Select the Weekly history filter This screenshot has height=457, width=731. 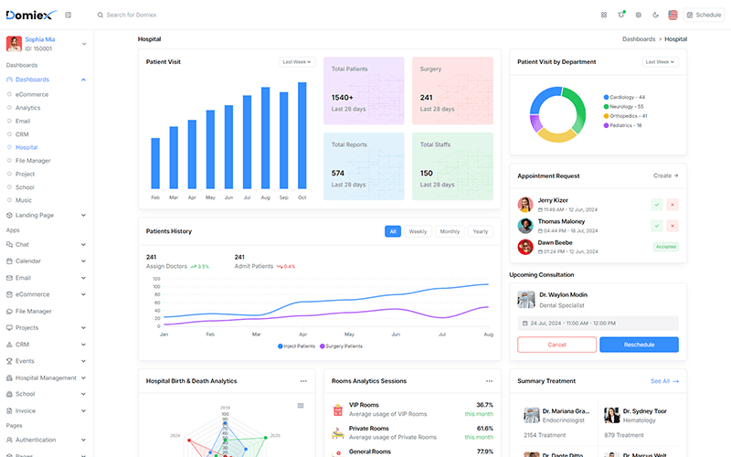tap(418, 231)
